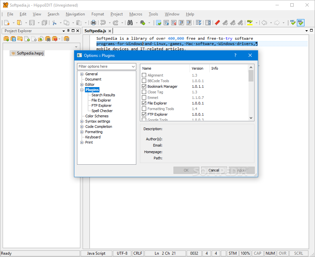Cut the selection with the scissors icon
Image resolution: width=315 pixels, height=257 pixels.
[54, 22]
